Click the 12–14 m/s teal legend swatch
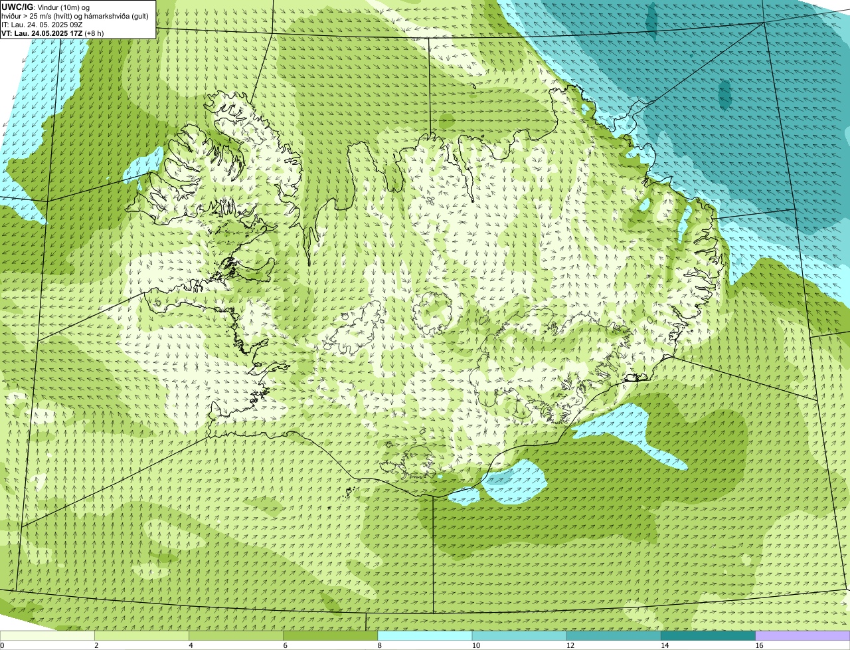This screenshot has height=650, width=850. pos(614,636)
